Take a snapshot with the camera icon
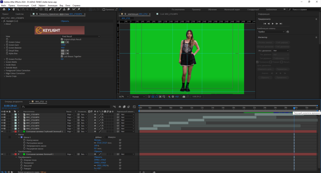Viewport: 321px width, 173px height. [x=184, y=97]
